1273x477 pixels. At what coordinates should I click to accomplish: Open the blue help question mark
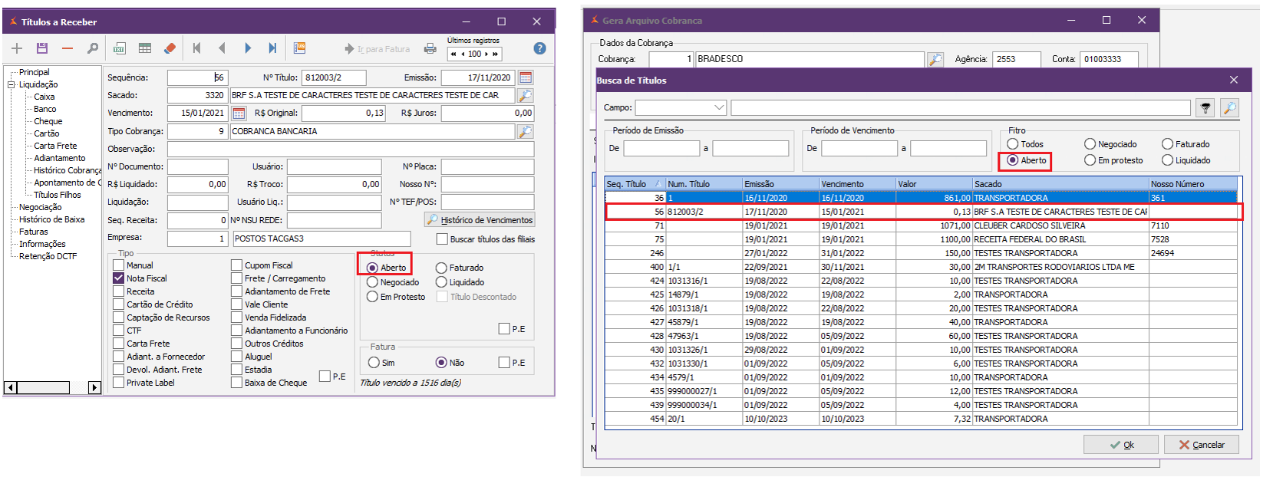click(x=539, y=48)
